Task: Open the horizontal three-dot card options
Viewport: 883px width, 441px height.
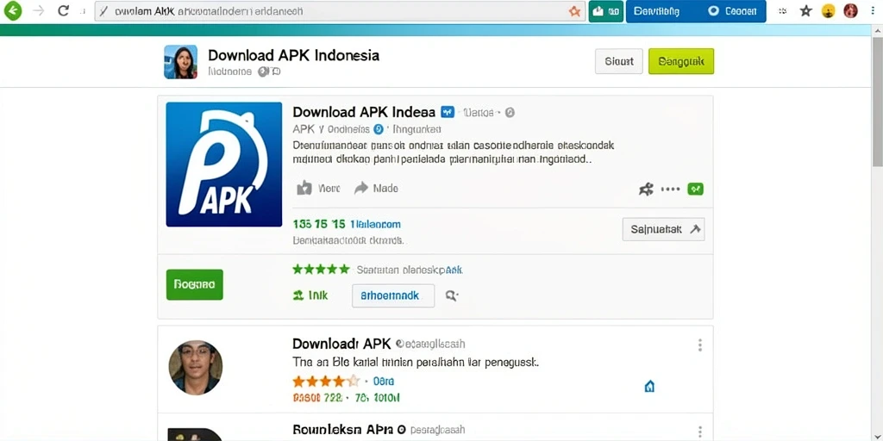Action: (x=670, y=189)
